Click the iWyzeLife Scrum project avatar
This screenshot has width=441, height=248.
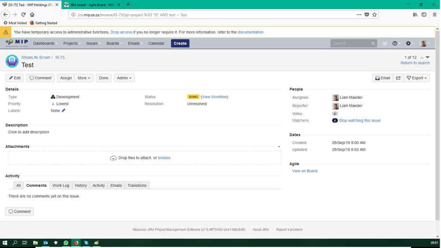coord(12,61)
